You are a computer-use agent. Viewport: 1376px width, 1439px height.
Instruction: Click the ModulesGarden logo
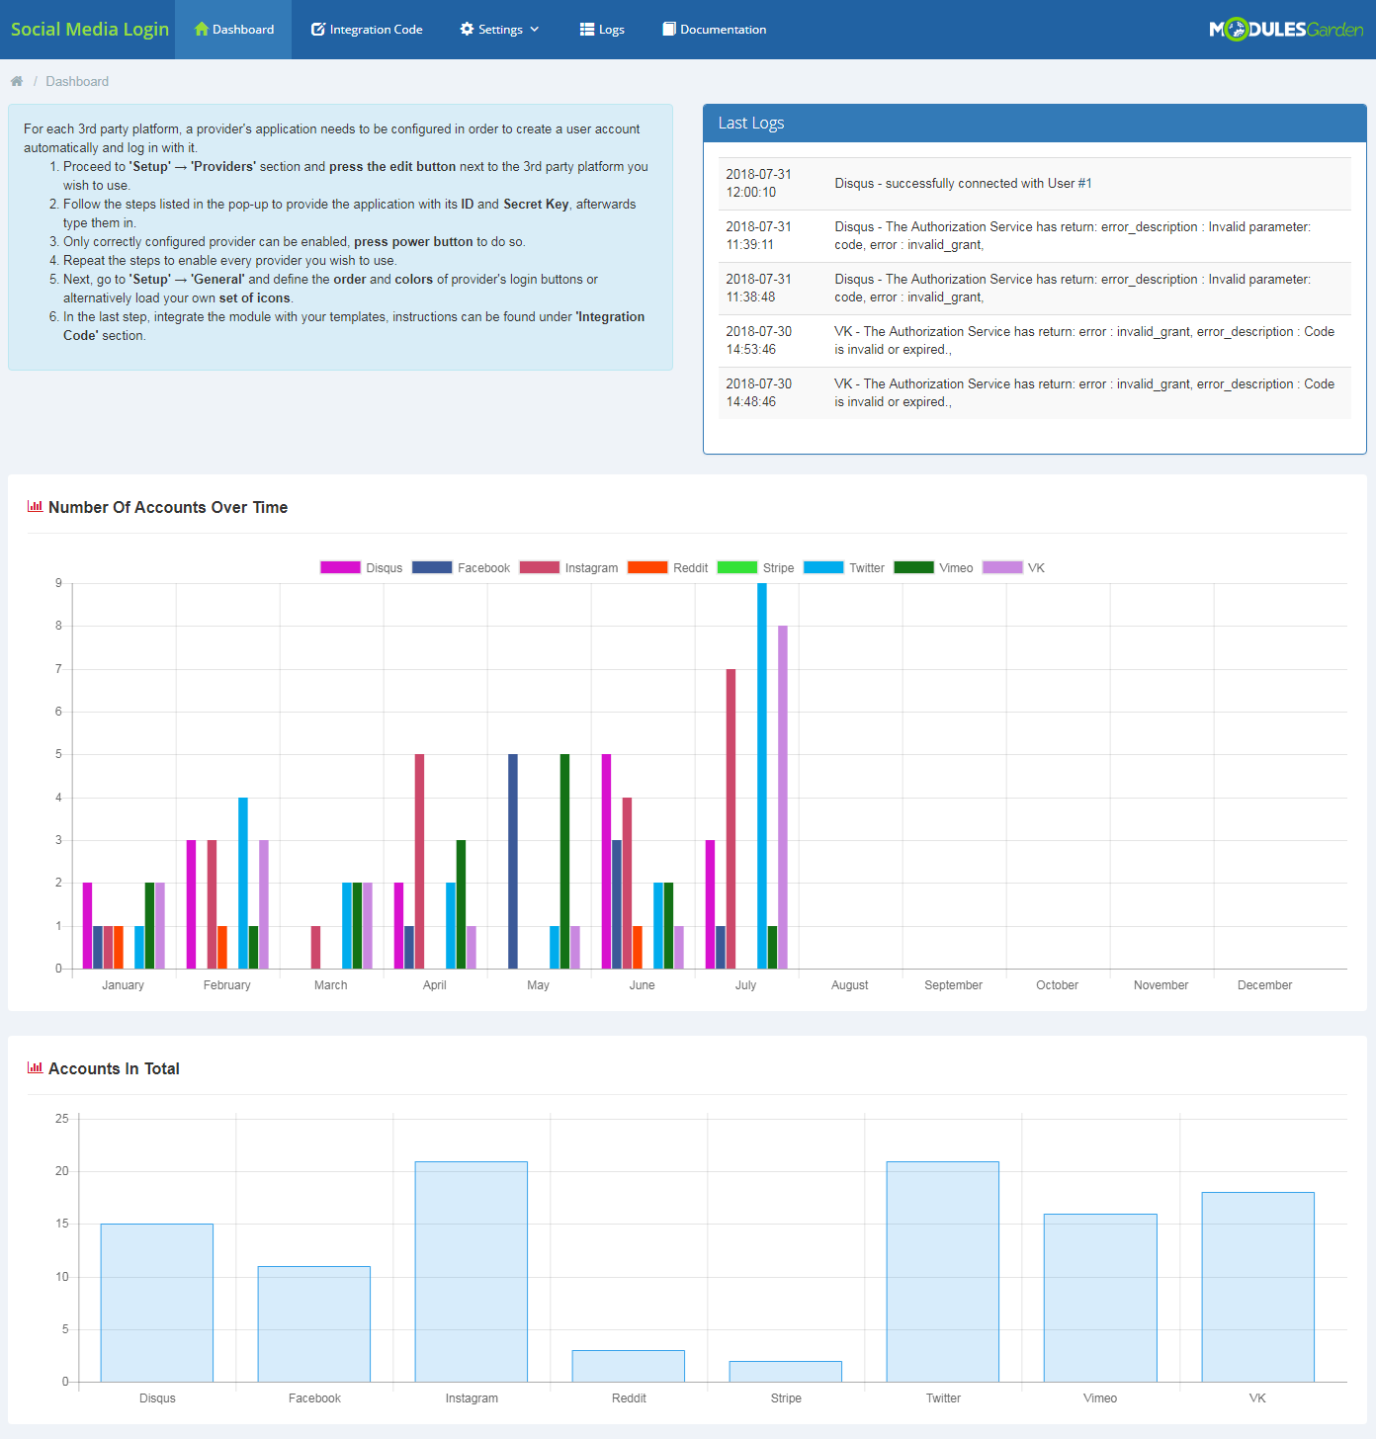(x=1286, y=30)
